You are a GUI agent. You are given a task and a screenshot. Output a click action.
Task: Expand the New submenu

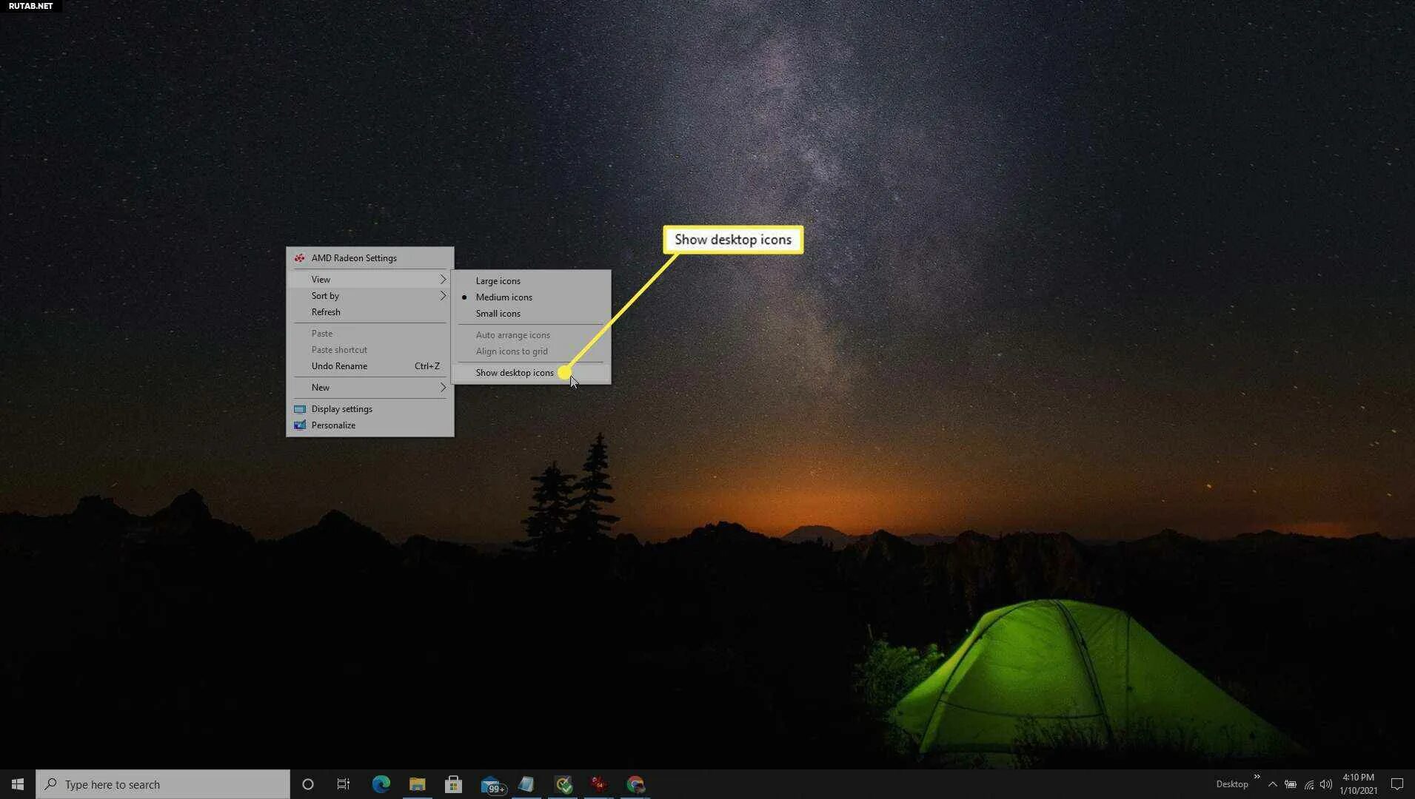[370, 388]
